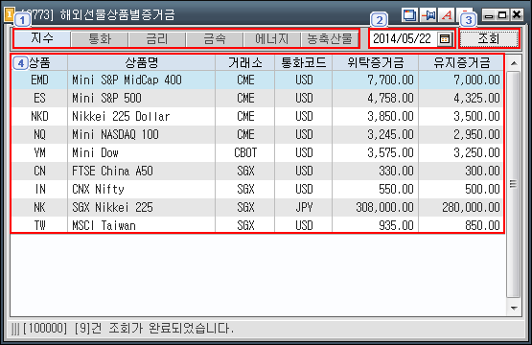Click the status bar message 조회가 완료되었습니다
This screenshot has width=532, height=345.
point(172,329)
